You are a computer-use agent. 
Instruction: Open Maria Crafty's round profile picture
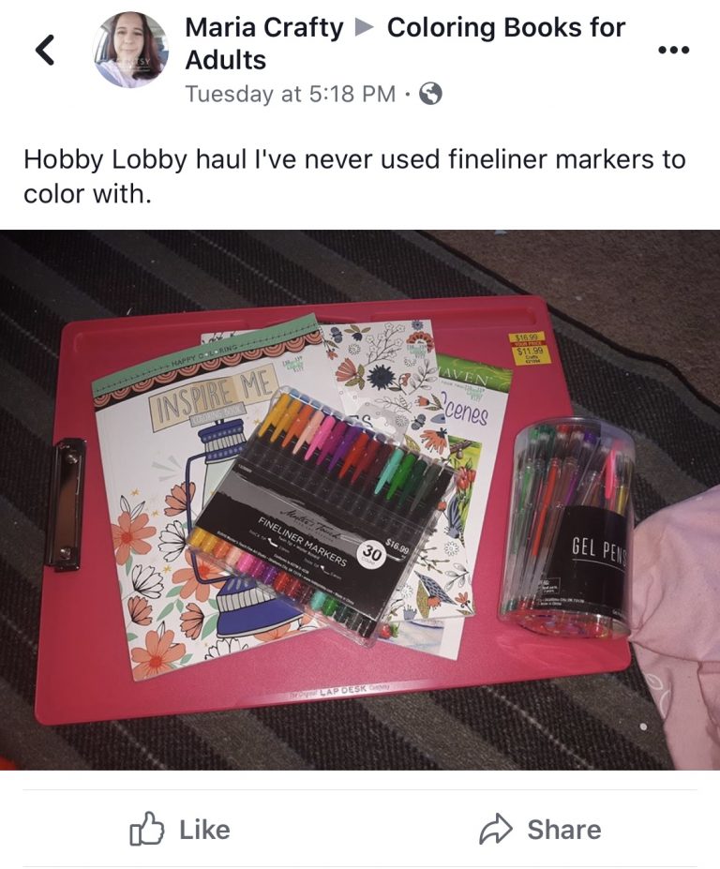tap(130, 50)
